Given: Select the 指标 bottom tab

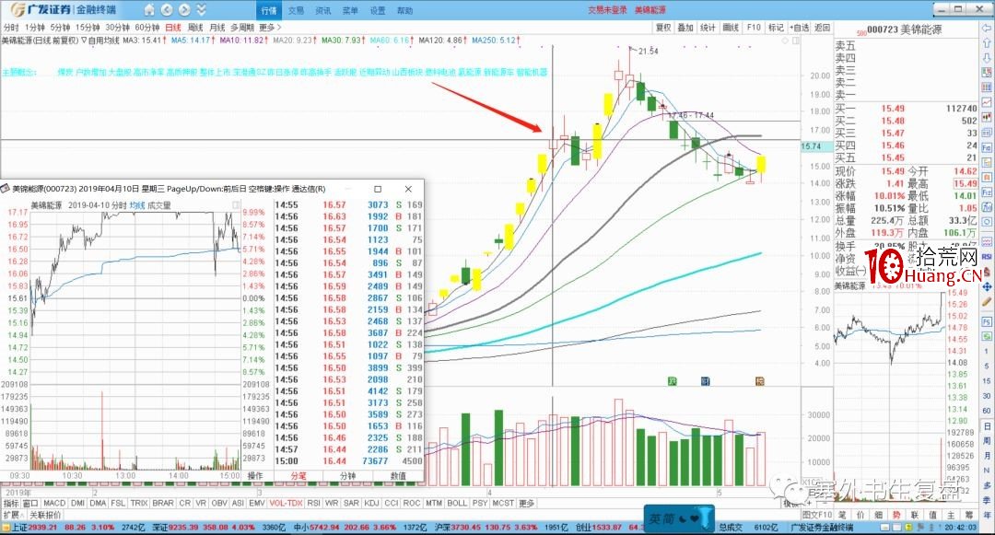Looking at the screenshot, I should [11, 504].
